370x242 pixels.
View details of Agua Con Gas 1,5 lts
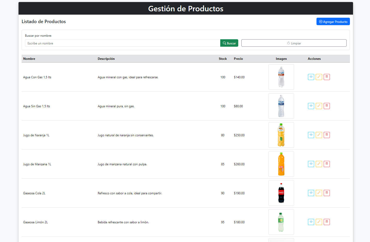[x=311, y=77]
